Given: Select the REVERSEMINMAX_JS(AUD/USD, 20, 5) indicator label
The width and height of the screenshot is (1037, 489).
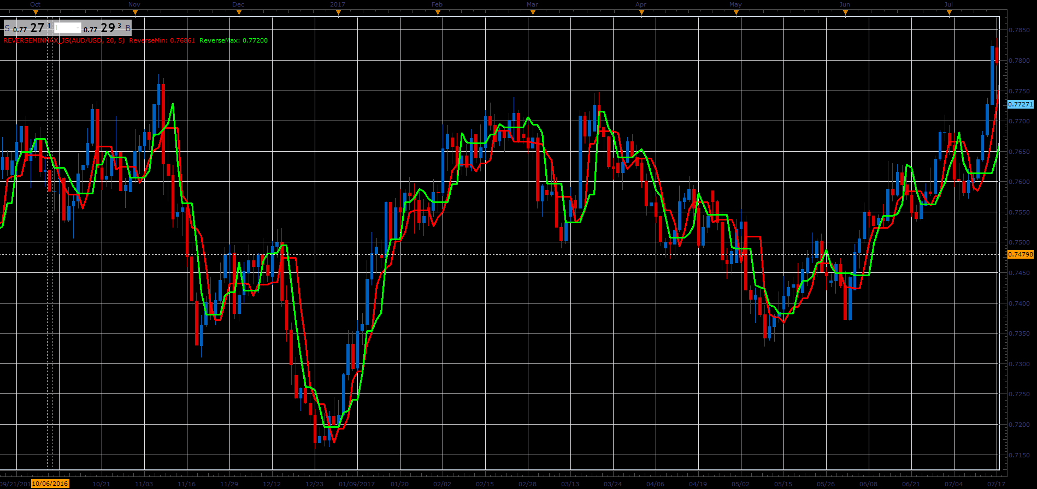Looking at the screenshot, I should pyautogui.click(x=64, y=40).
